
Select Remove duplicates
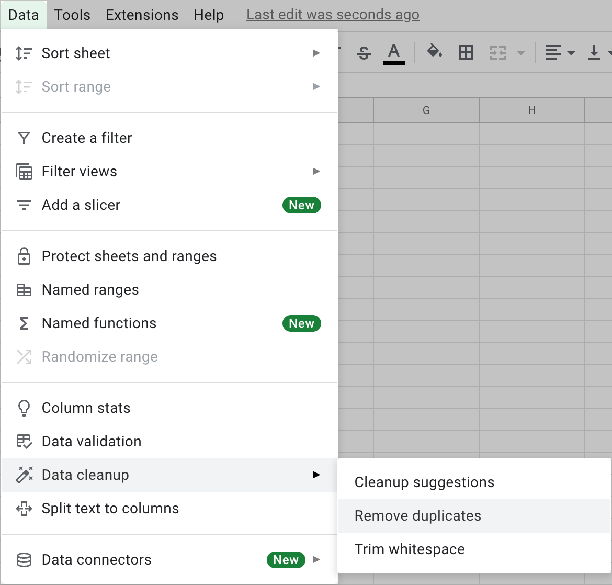pyautogui.click(x=417, y=515)
